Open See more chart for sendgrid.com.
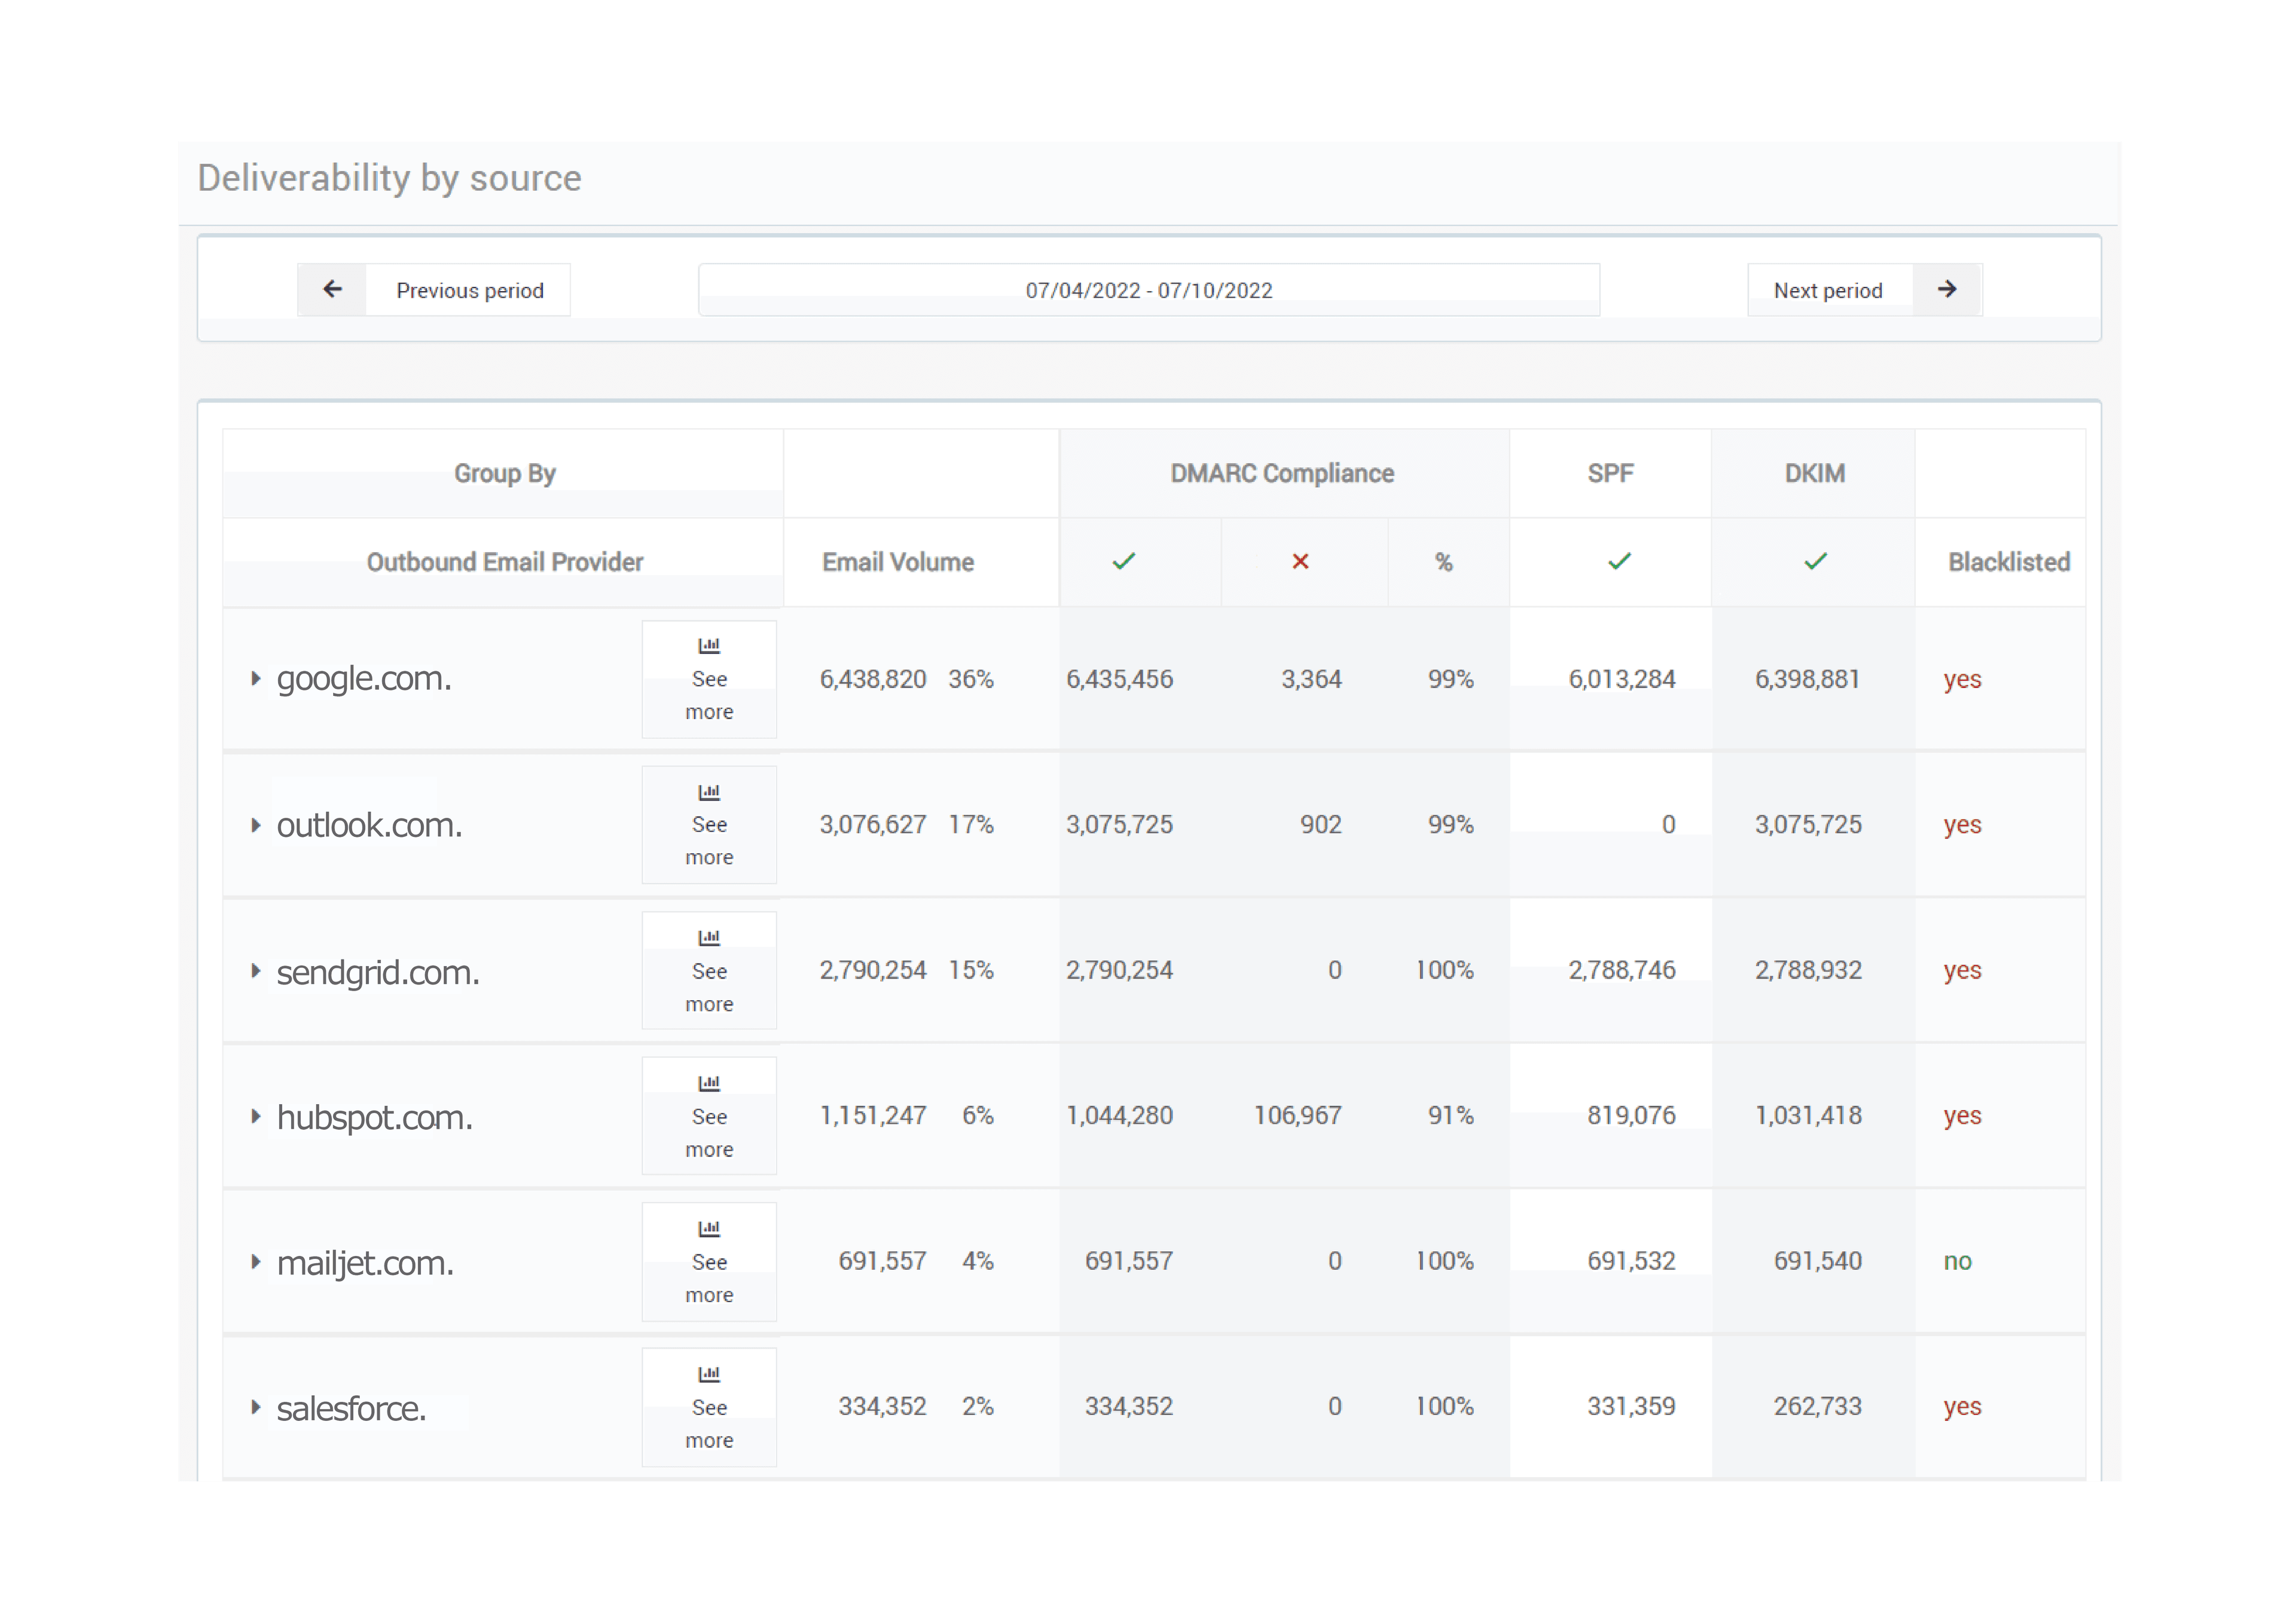Image resolution: width=2296 pixels, height=1623 pixels. pos(709,971)
